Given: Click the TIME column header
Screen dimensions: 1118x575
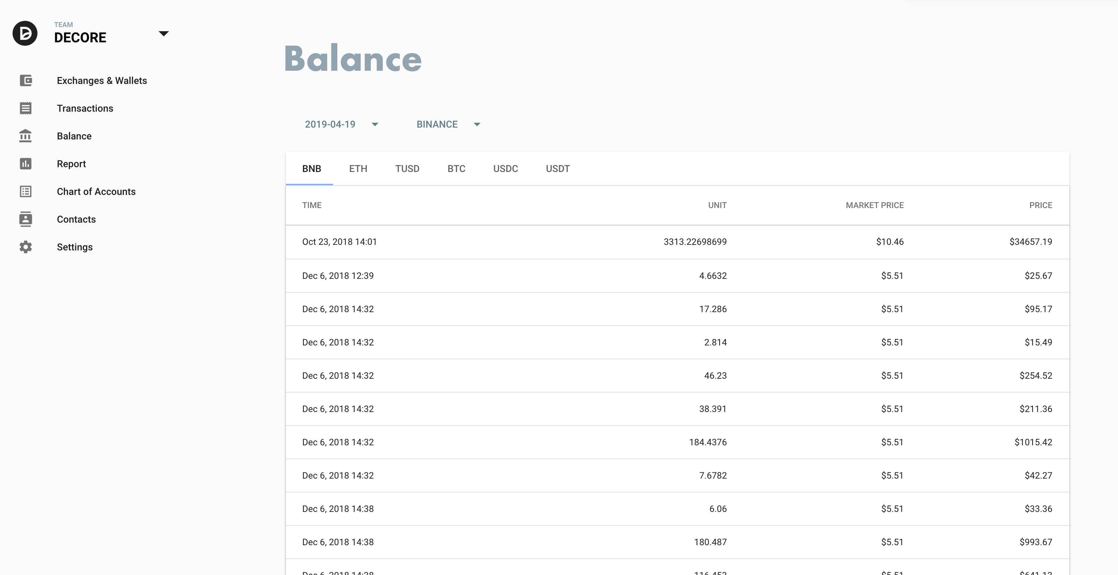Looking at the screenshot, I should (312, 205).
